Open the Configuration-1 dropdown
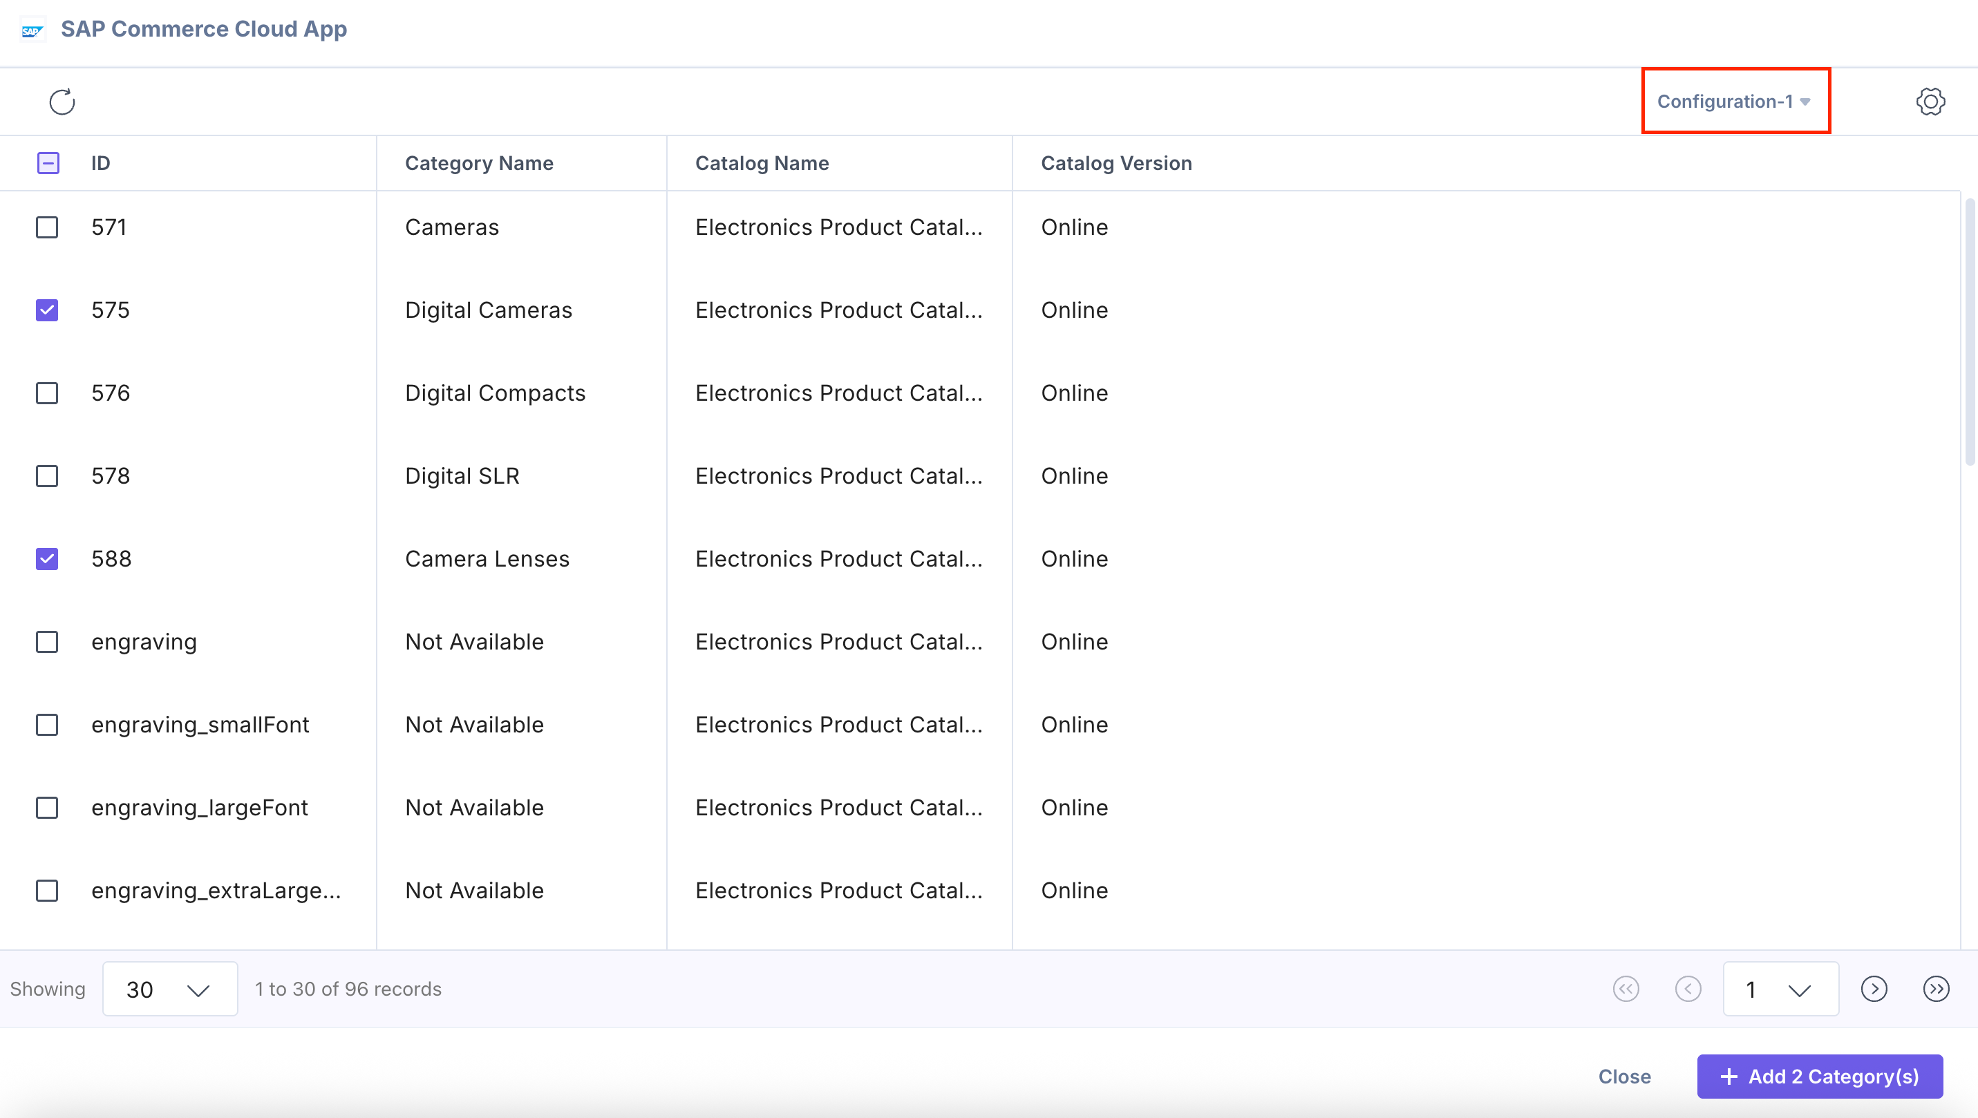 click(1734, 102)
